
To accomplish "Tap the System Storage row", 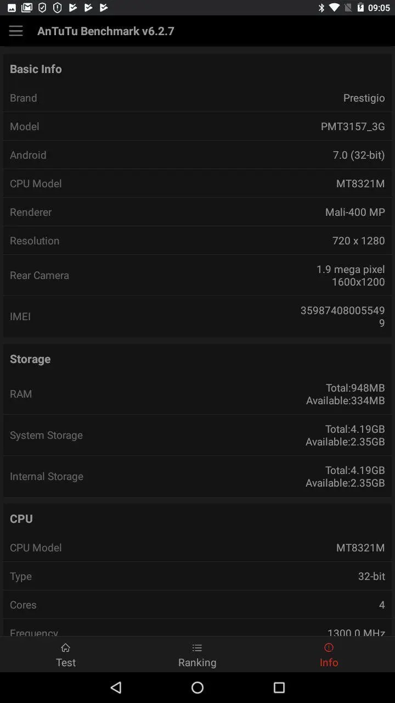I will 198,435.
